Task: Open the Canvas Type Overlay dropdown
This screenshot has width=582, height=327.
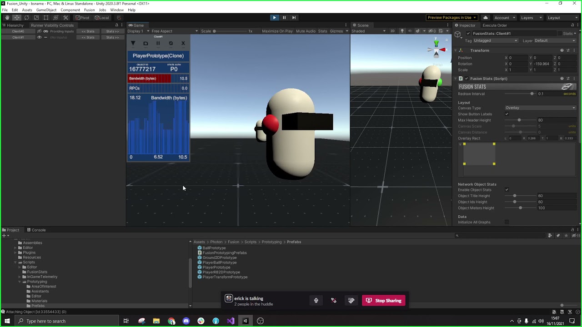Action: 541,108
